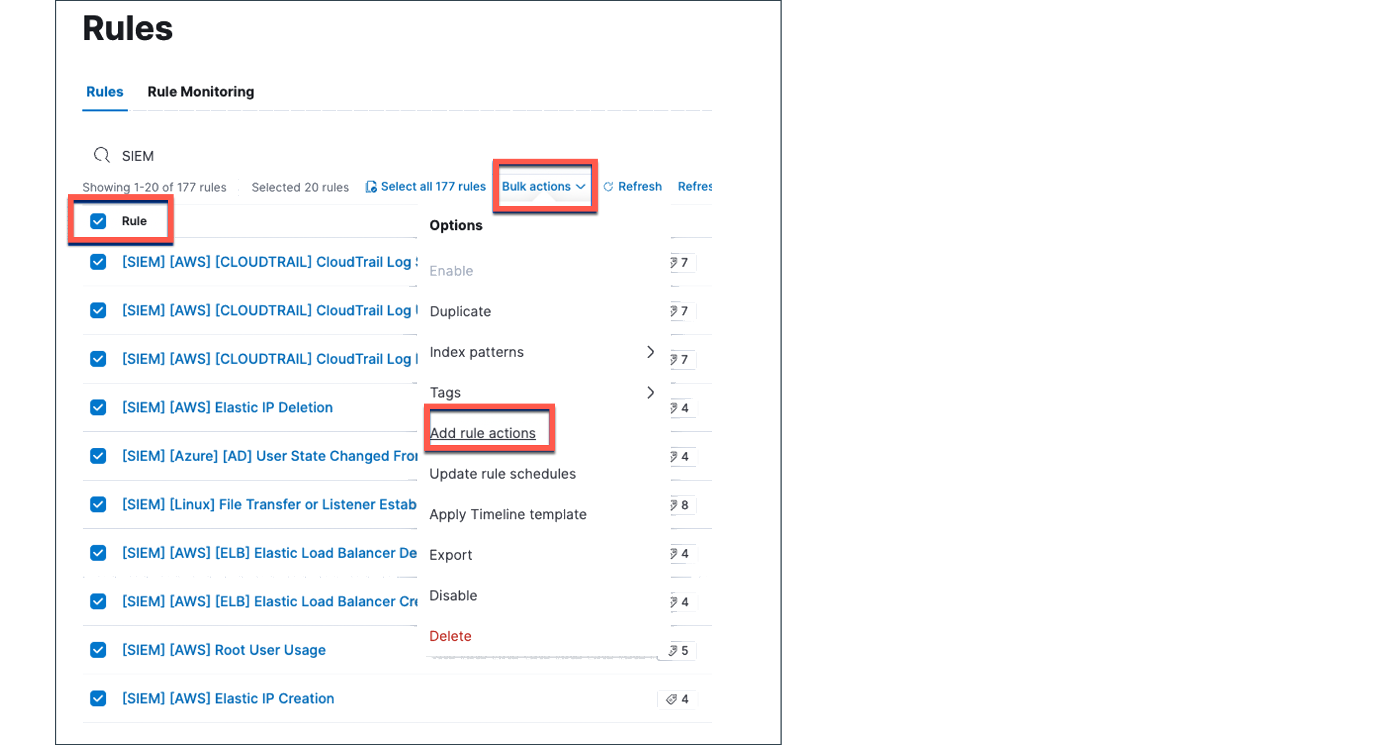Click the tag badge showing 4 beside Elastic IP Creation
Screen dimensions: 1392x745
click(677, 699)
